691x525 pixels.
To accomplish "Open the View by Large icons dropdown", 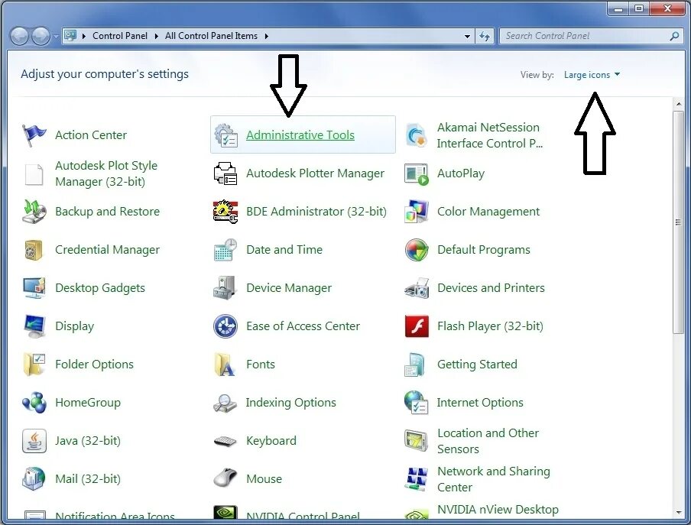I will [x=592, y=75].
